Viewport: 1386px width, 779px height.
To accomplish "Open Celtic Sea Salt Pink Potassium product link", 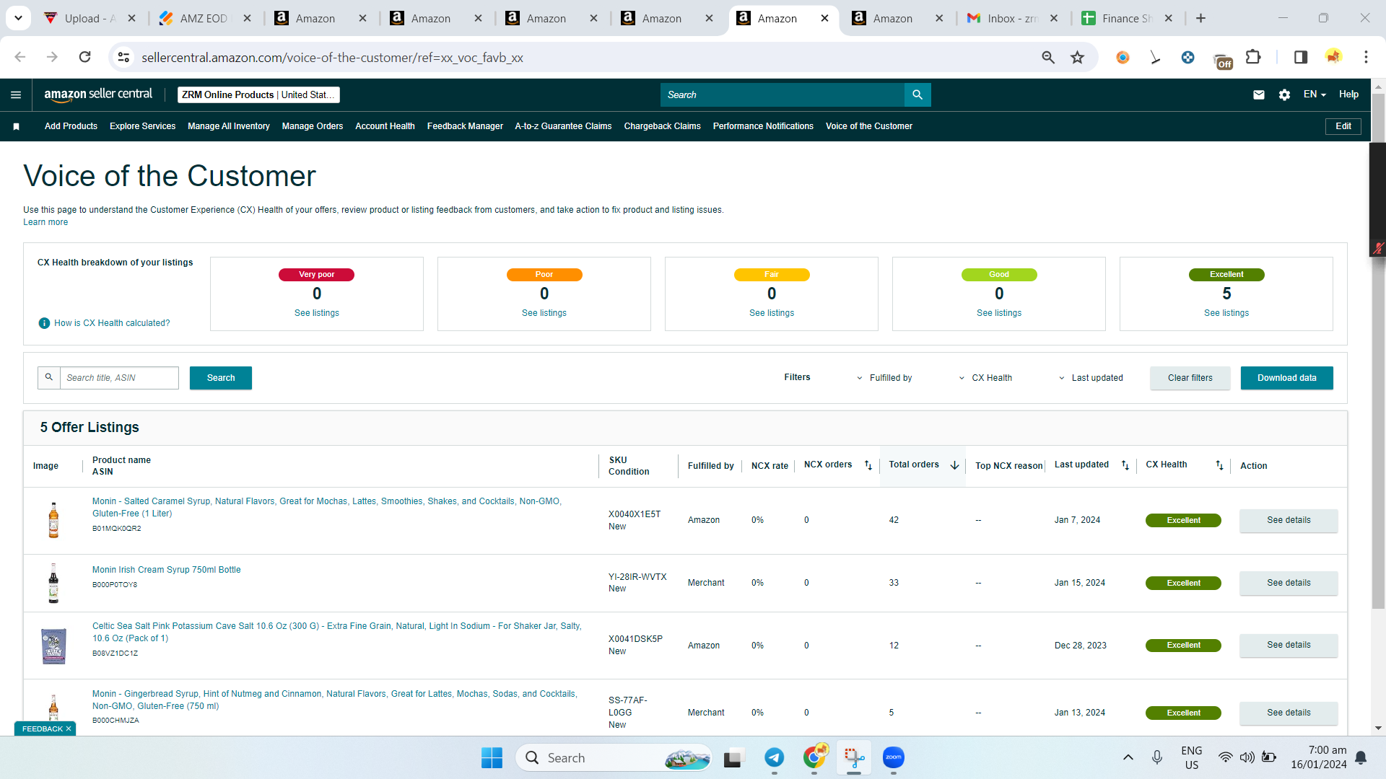I will click(x=337, y=632).
